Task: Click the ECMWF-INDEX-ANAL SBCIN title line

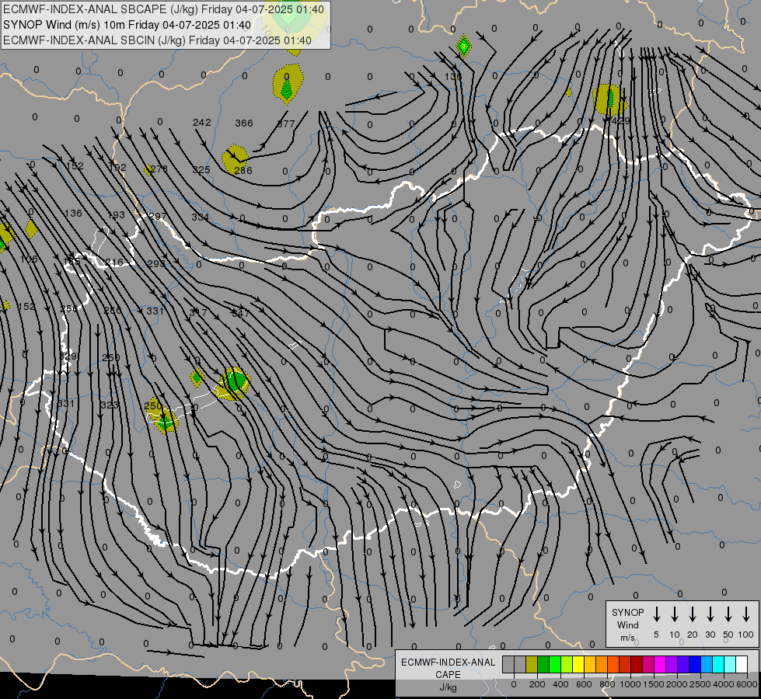Action: [x=157, y=40]
